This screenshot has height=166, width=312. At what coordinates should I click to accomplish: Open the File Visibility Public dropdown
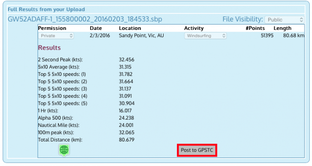coord(284,20)
